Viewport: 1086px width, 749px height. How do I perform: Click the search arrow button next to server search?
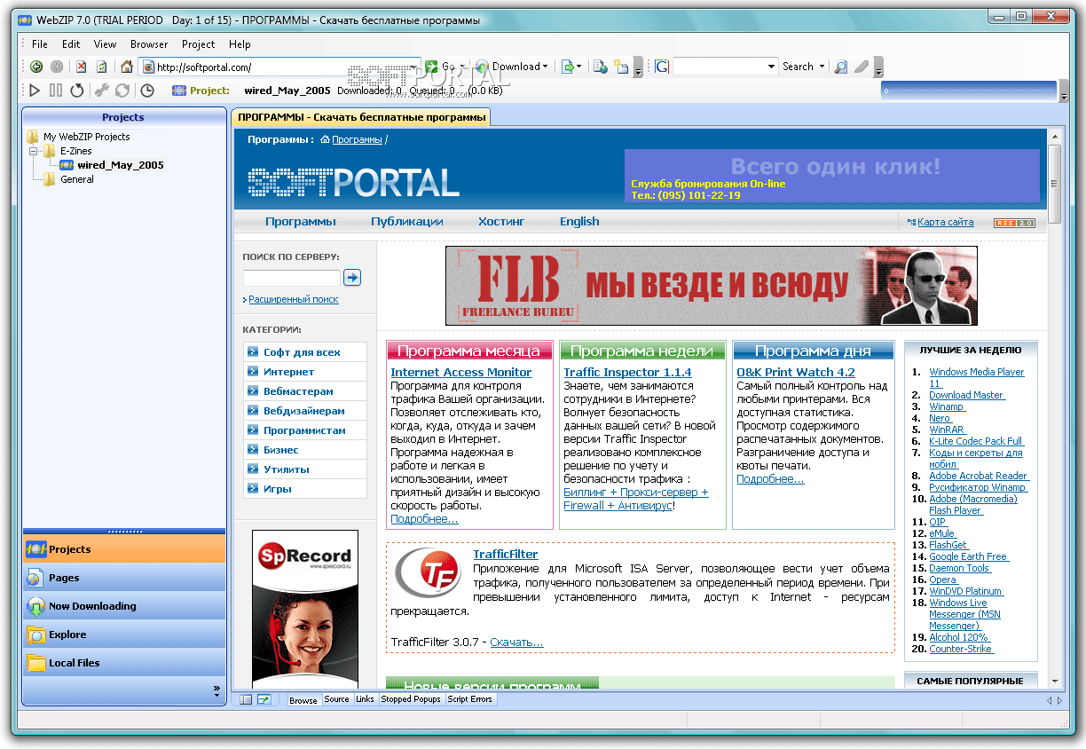[x=352, y=278]
